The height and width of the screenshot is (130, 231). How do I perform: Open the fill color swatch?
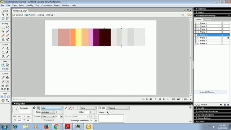[38, 108]
